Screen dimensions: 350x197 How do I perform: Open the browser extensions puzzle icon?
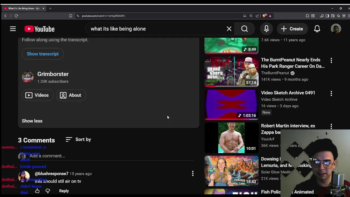307,16
